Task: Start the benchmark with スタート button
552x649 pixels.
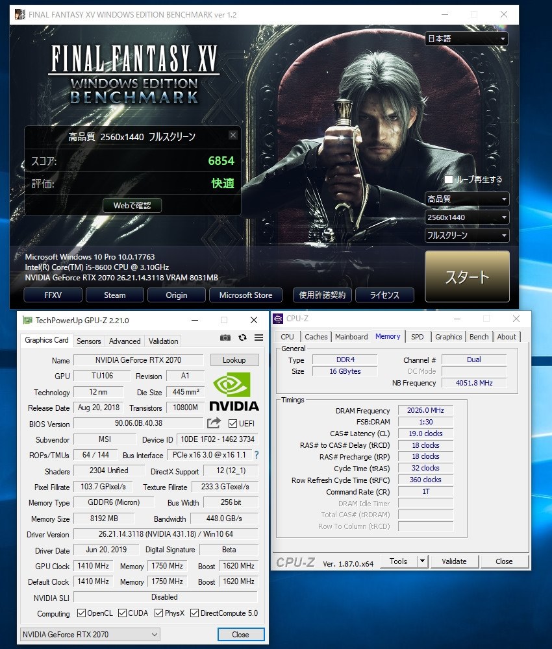Action: click(467, 276)
